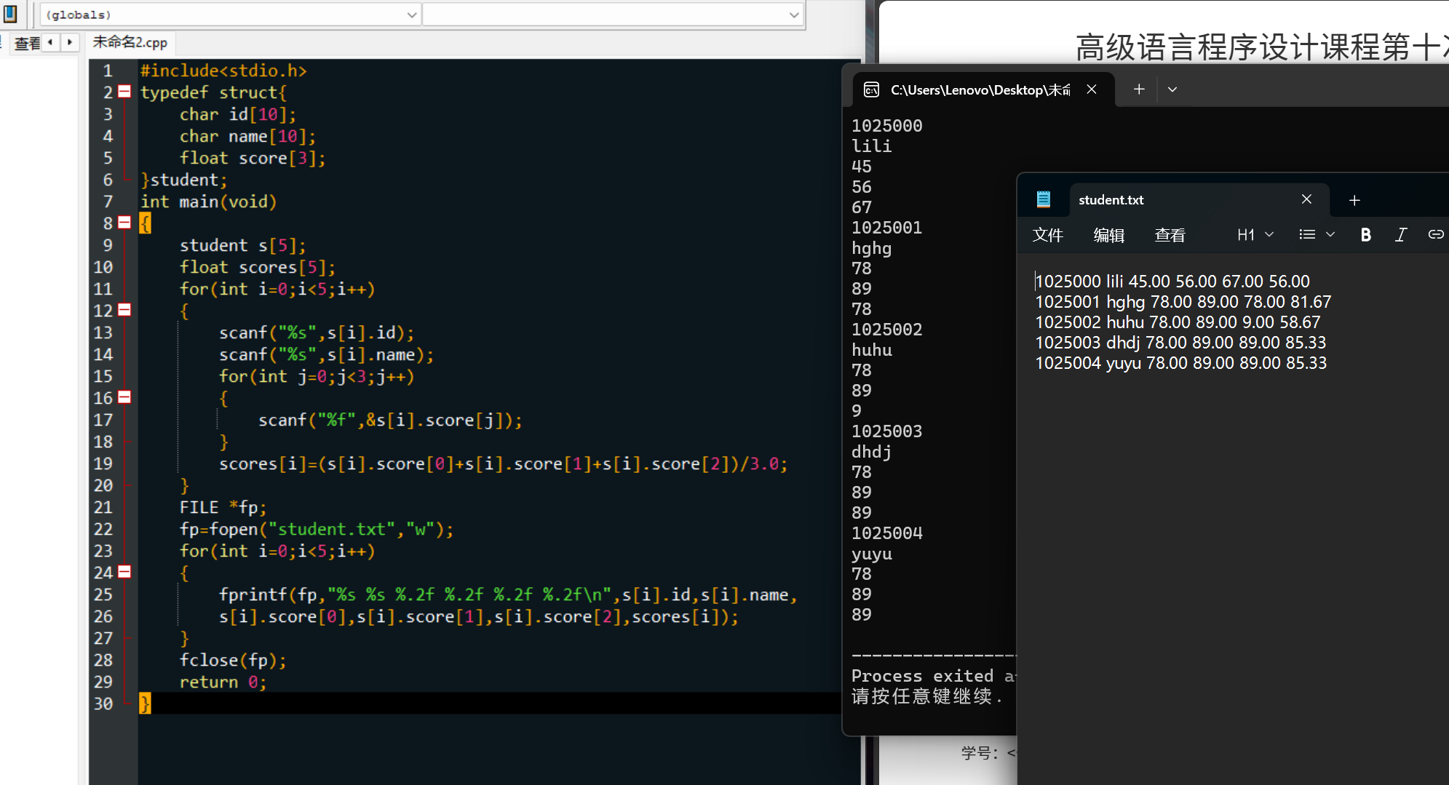Click the fprintf code line on line 25
Screen dimensions: 1449x785
pos(508,594)
